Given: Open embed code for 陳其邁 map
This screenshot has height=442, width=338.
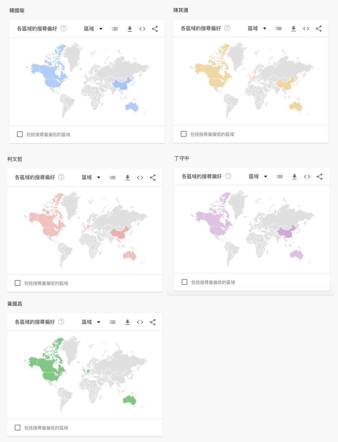Looking at the screenshot, I should click(x=306, y=29).
